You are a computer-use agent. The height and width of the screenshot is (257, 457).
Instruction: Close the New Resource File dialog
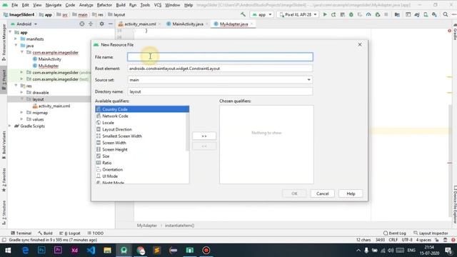tap(360, 44)
